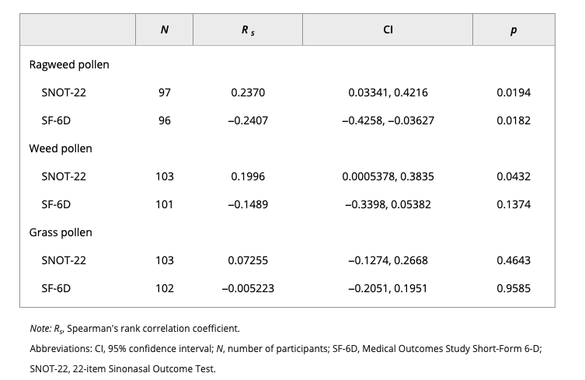This screenshot has width=585, height=380.
Task: Click the Rs column header
Action: (247, 30)
